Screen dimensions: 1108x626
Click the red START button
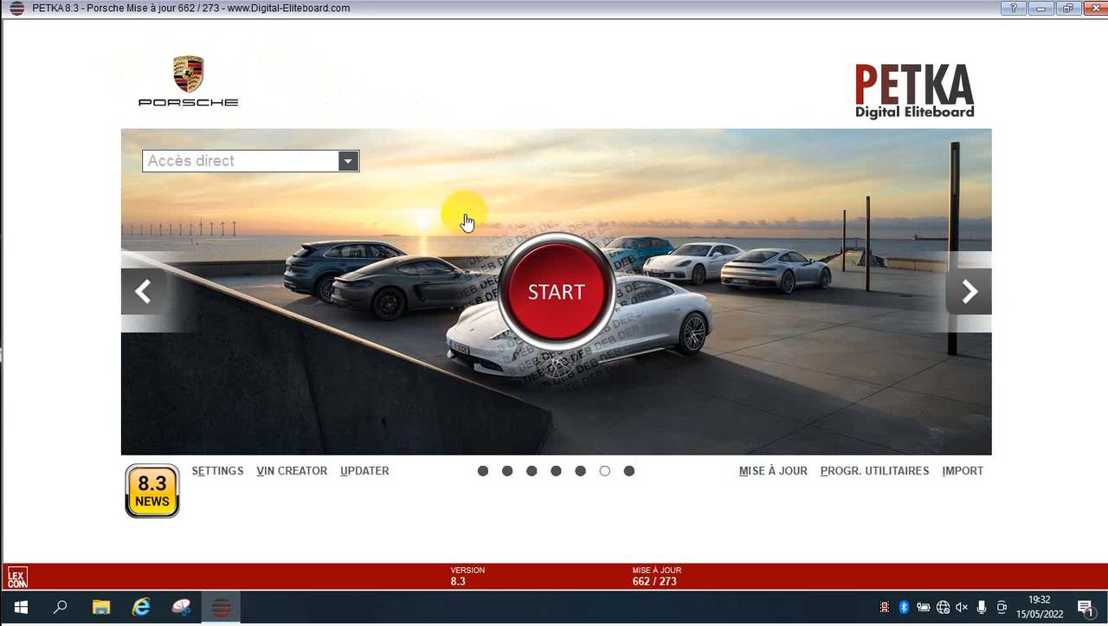(x=556, y=292)
